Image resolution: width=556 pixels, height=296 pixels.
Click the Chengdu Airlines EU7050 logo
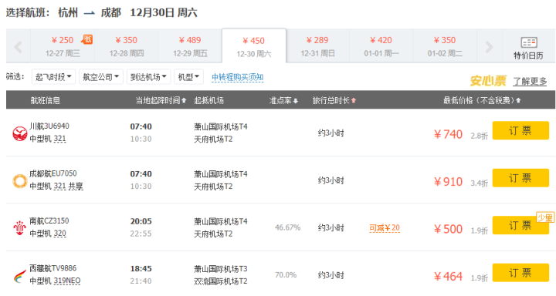point(20,180)
